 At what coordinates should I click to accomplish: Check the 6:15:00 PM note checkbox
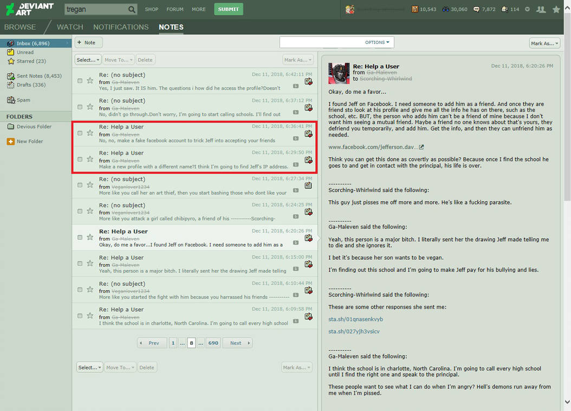[80, 264]
